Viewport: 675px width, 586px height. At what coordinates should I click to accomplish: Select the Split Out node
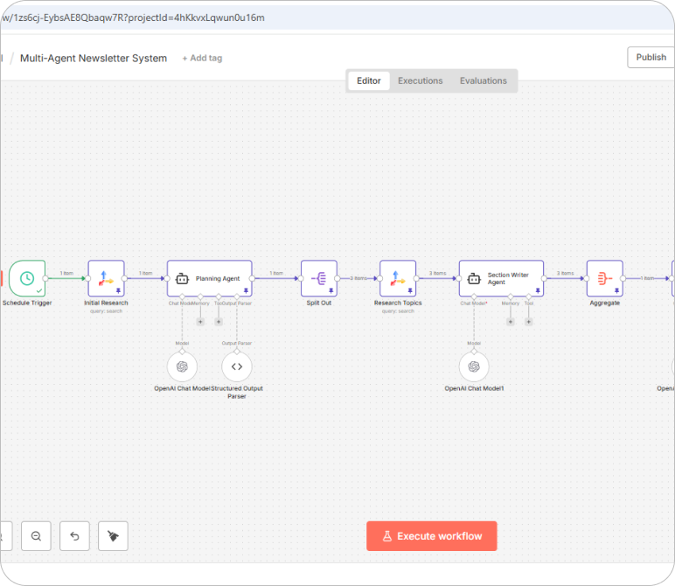click(x=318, y=278)
